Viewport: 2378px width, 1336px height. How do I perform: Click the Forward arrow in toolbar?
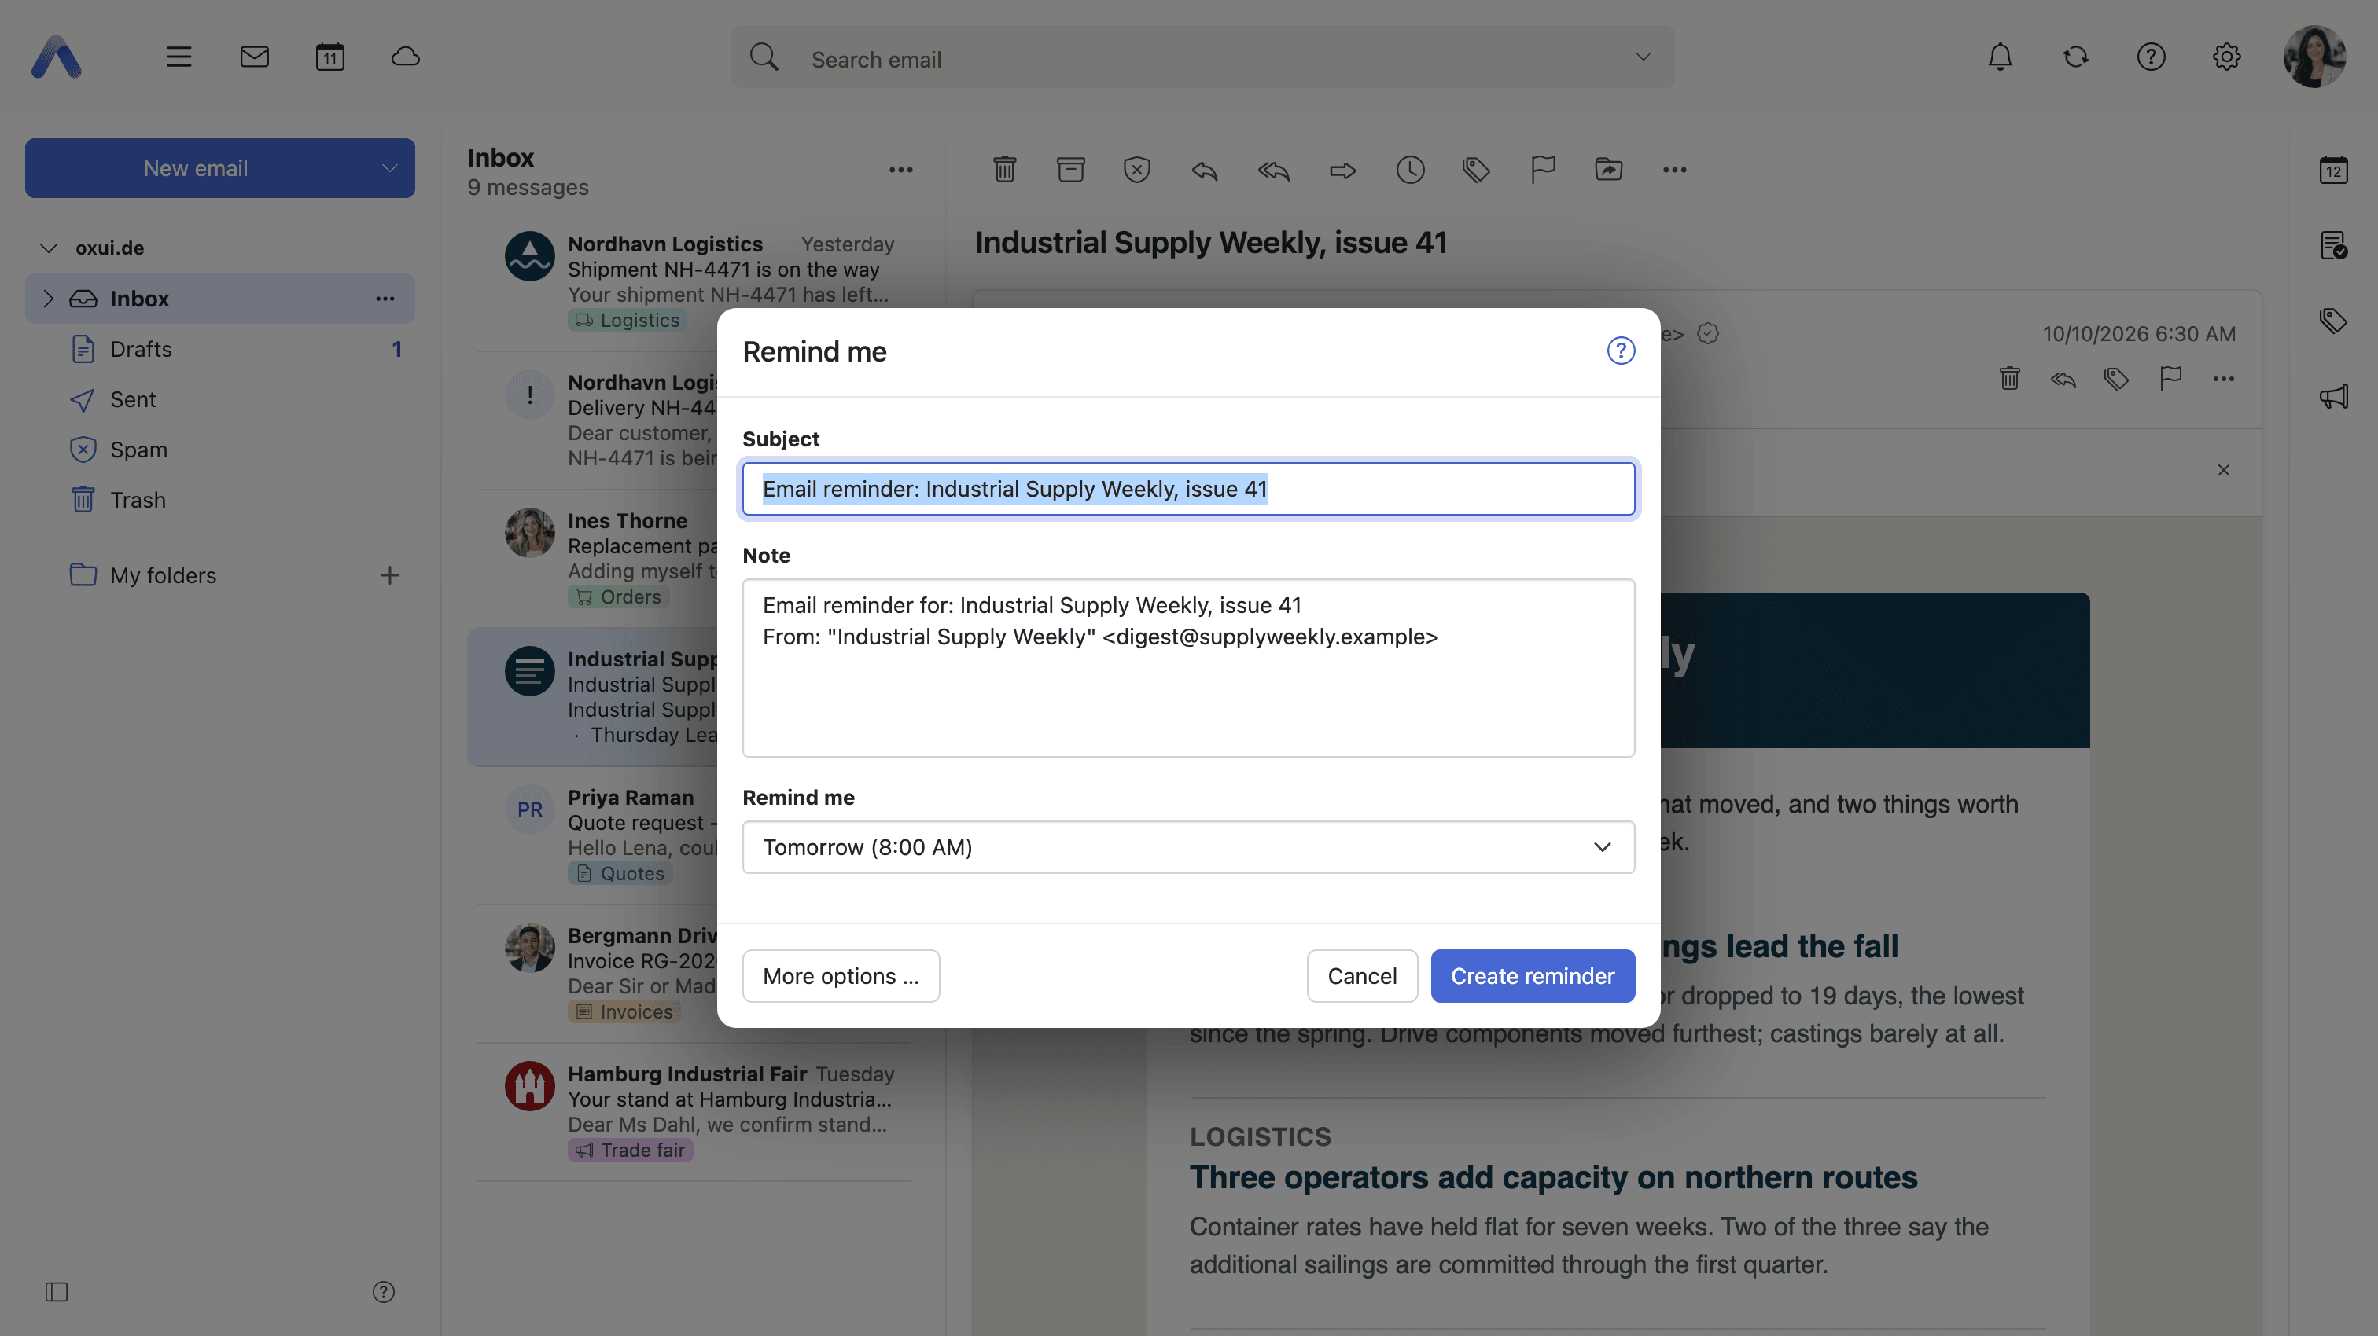click(1342, 170)
